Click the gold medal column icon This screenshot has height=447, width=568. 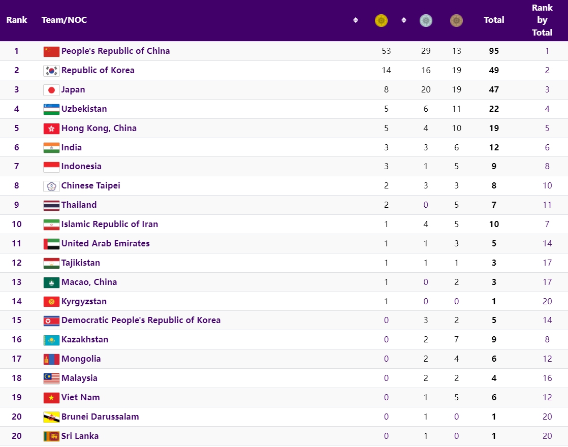(x=381, y=20)
